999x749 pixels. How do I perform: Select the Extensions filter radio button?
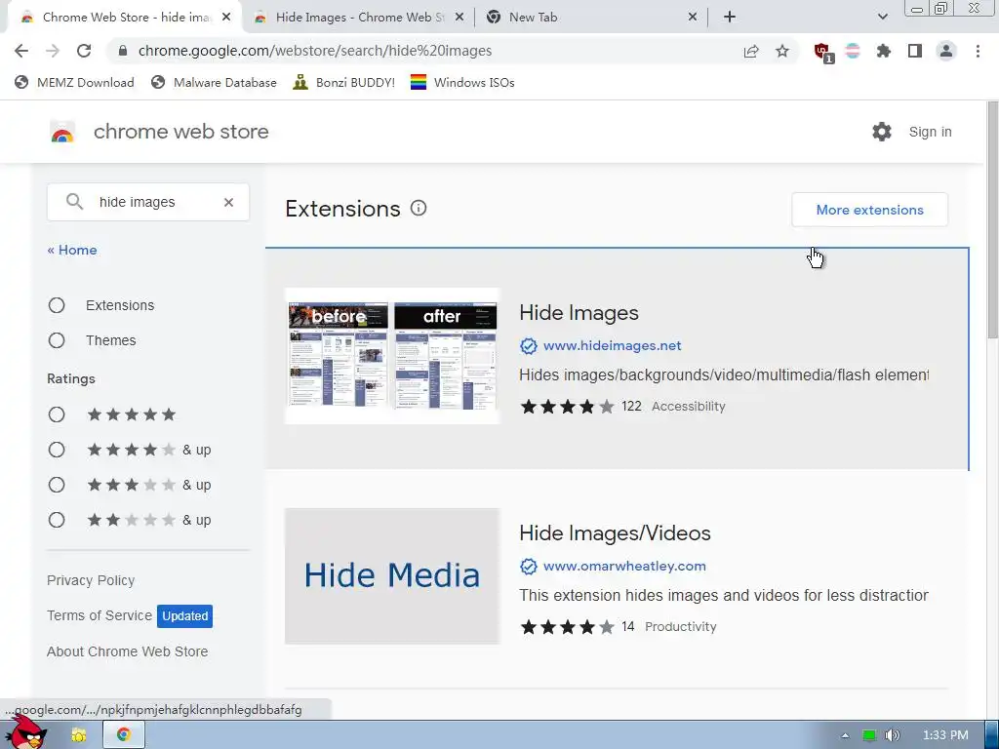coord(57,305)
